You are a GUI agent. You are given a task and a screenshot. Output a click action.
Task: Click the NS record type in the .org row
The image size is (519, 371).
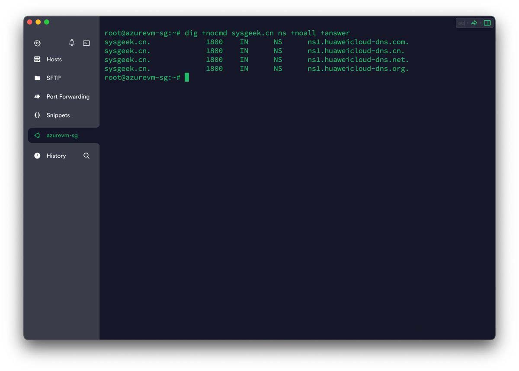coord(278,69)
